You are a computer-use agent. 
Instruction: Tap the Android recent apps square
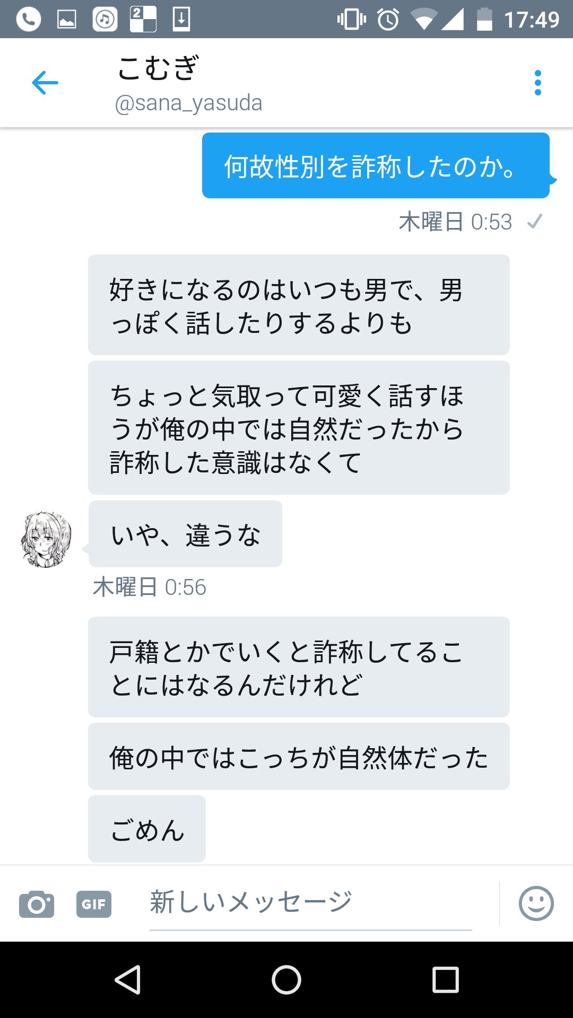pyautogui.click(x=445, y=979)
